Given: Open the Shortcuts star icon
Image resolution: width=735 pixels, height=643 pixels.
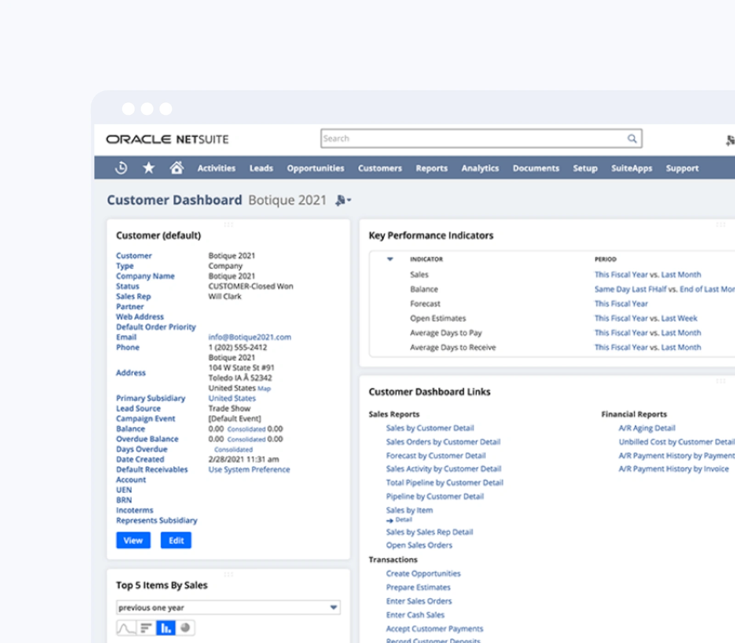Looking at the screenshot, I should [148, 168].
